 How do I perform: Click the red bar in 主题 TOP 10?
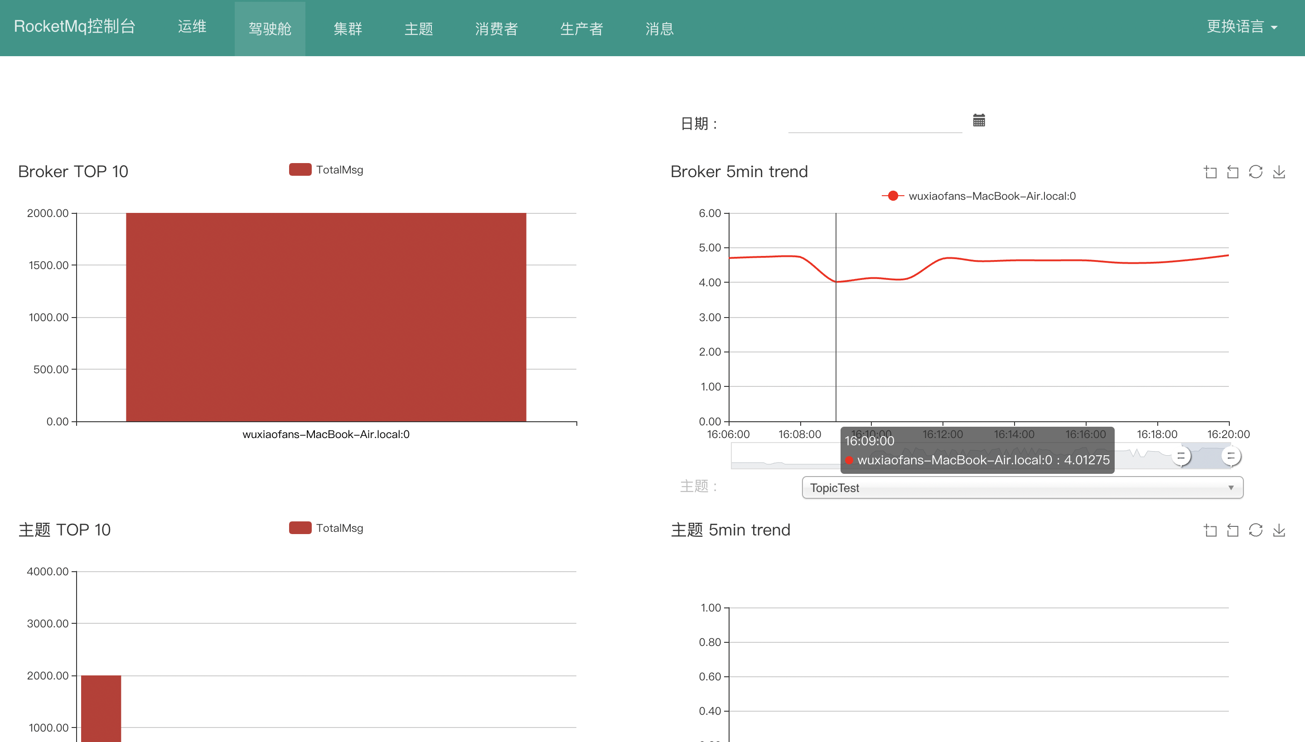(x=101, y=708)
